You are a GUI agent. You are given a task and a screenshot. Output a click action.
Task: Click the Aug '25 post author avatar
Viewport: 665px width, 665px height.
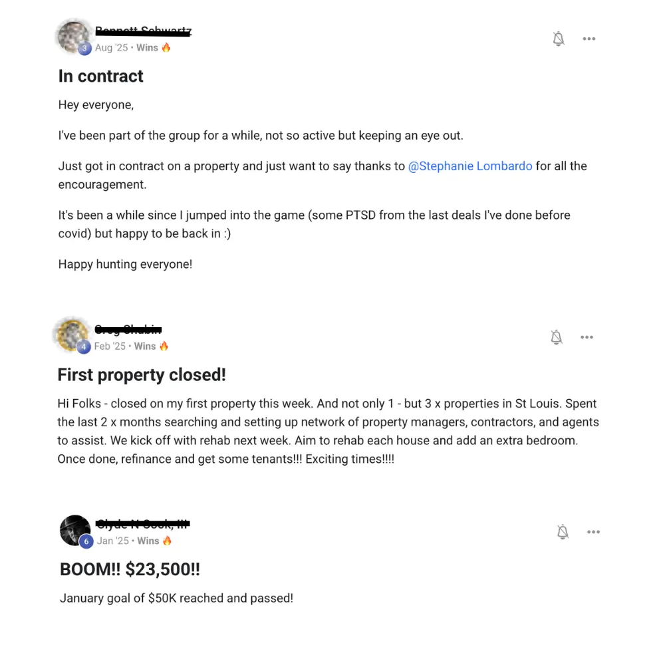[74, 37]
